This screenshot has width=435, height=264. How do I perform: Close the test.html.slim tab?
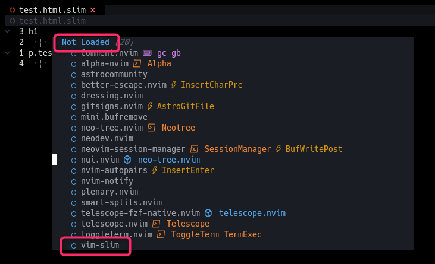point(93,10)
